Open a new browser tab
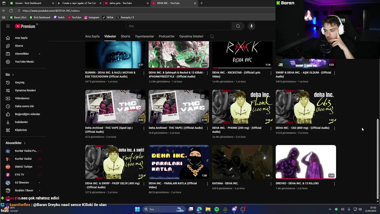Screen dimensions: 380x214 [202, 3]
